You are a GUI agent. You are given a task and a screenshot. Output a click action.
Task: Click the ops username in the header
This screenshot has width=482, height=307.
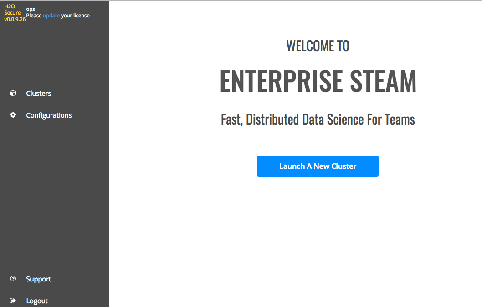coord(30,9)
